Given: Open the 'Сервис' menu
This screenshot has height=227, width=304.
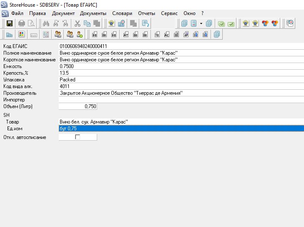Looking at the screenshot, I should coord(169,13).
